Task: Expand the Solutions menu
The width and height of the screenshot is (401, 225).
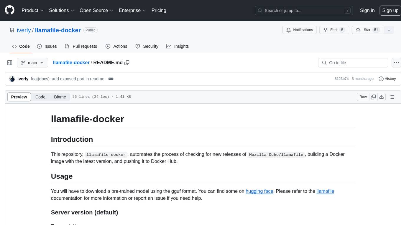Action: (x=62, y=10)
